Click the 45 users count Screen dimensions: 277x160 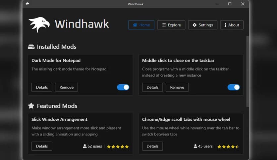pos(203,146)
